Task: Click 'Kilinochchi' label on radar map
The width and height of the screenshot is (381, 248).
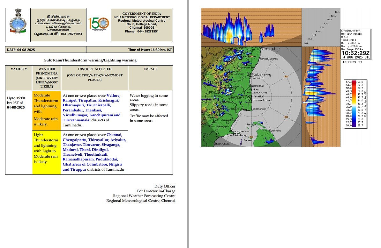Action: point(273,131)
